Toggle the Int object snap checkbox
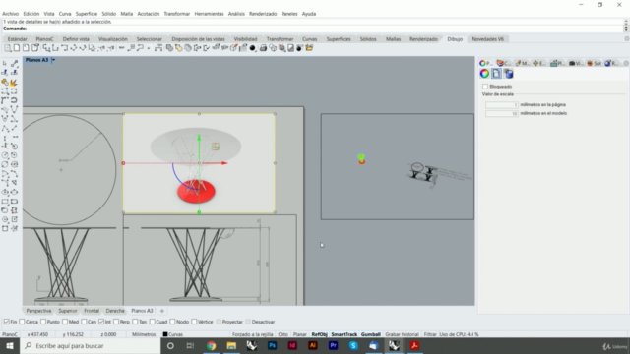 coord(101,322)
